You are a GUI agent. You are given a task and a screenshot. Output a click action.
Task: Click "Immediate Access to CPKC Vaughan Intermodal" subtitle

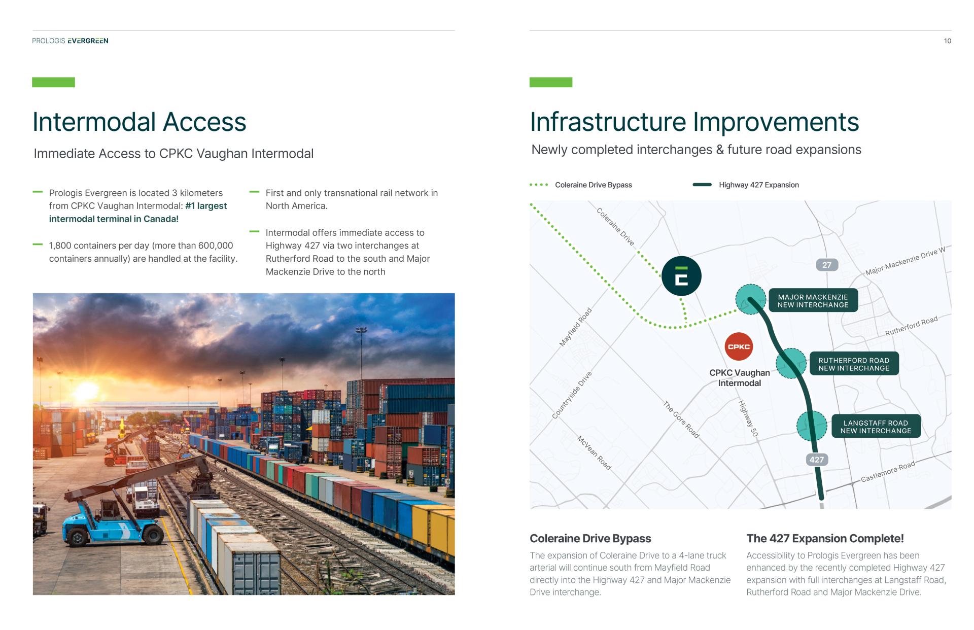173,154
